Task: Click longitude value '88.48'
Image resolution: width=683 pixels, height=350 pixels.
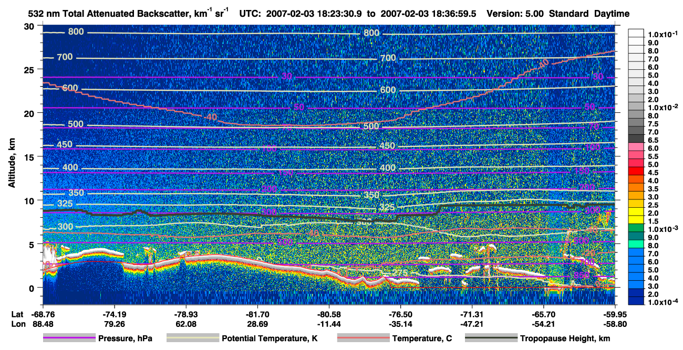Action: tap(42, 324)
